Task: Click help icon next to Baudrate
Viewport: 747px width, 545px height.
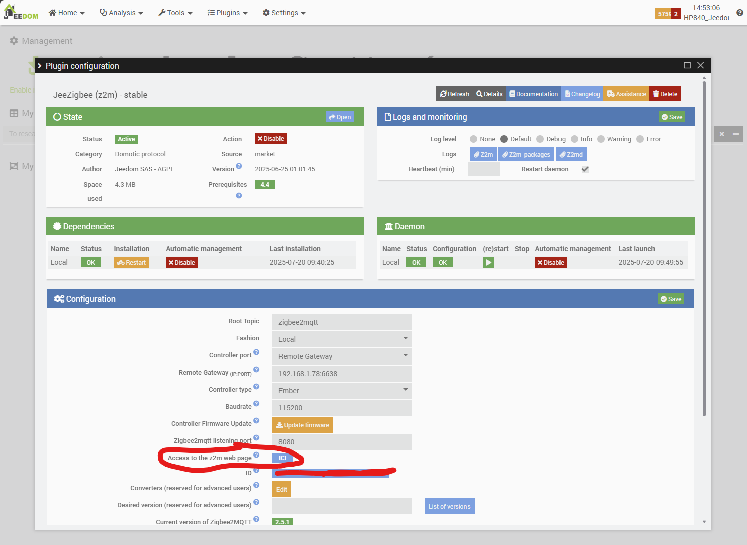Action: pyautogui.click(x=256, y=404)
